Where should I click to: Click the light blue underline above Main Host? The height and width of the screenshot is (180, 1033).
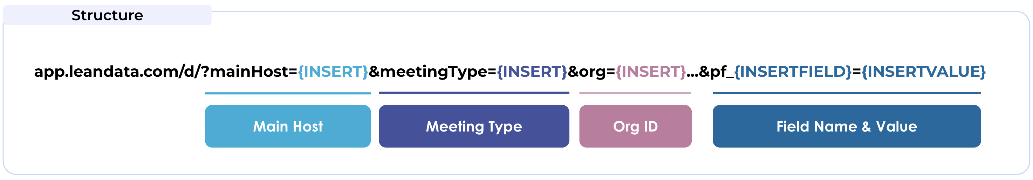point(288,93)
